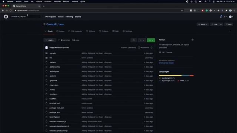Open the GitHub home logo
Image resolution: width=237 pixels, height=133 pixels.
(6, 17)
